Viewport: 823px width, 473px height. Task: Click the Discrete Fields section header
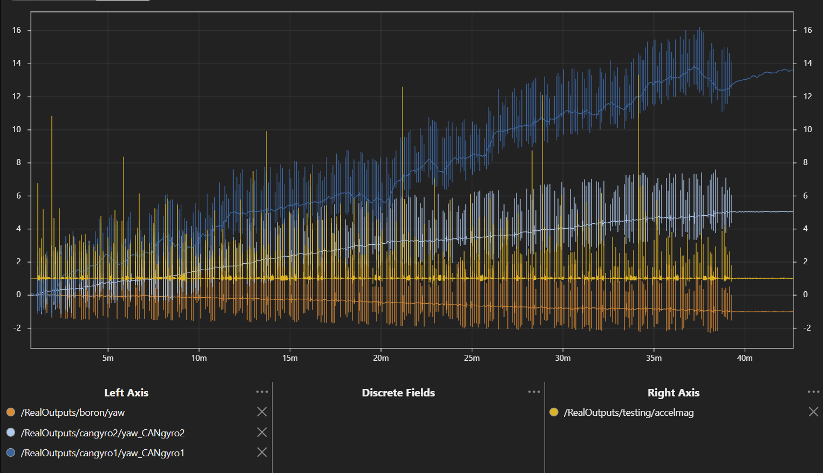click(x=398, y=393)
